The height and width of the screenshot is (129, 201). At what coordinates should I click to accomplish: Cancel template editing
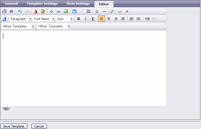pos(39,126)
